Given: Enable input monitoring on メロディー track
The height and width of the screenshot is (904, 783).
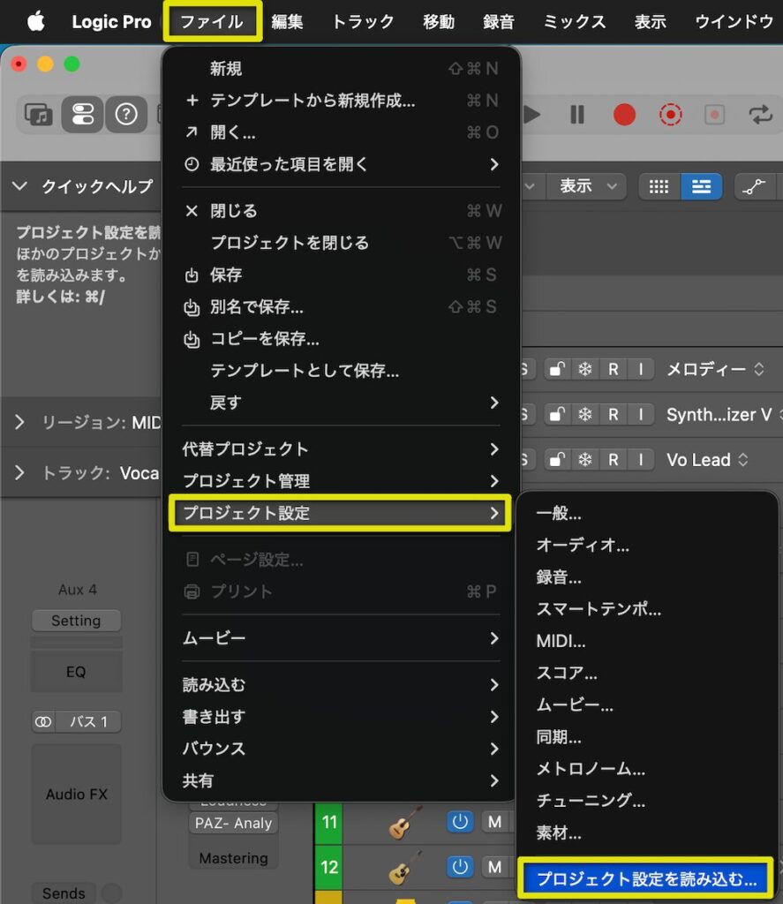Looking at the screenshot, I should coord(641,369).
